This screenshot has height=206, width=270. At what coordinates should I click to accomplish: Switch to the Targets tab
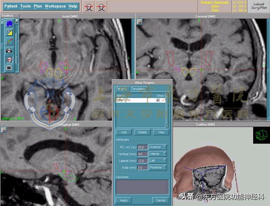pos(122,89)
